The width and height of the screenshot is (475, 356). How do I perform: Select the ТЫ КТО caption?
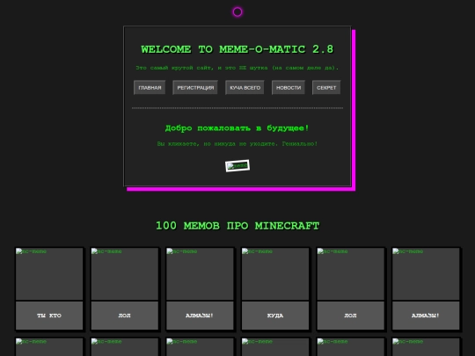coord(49,316)
